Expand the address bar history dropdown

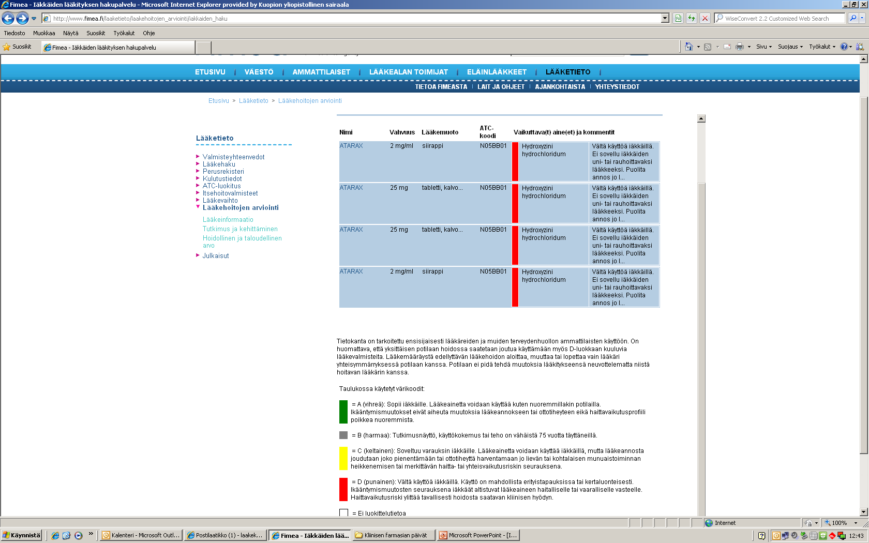[665, 19]
